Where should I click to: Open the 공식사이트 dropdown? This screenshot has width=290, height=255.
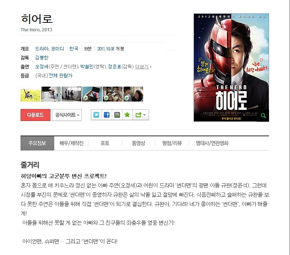point(67,115)
